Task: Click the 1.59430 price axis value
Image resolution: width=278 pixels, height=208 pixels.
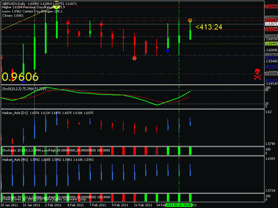Action: click(272, 61)
